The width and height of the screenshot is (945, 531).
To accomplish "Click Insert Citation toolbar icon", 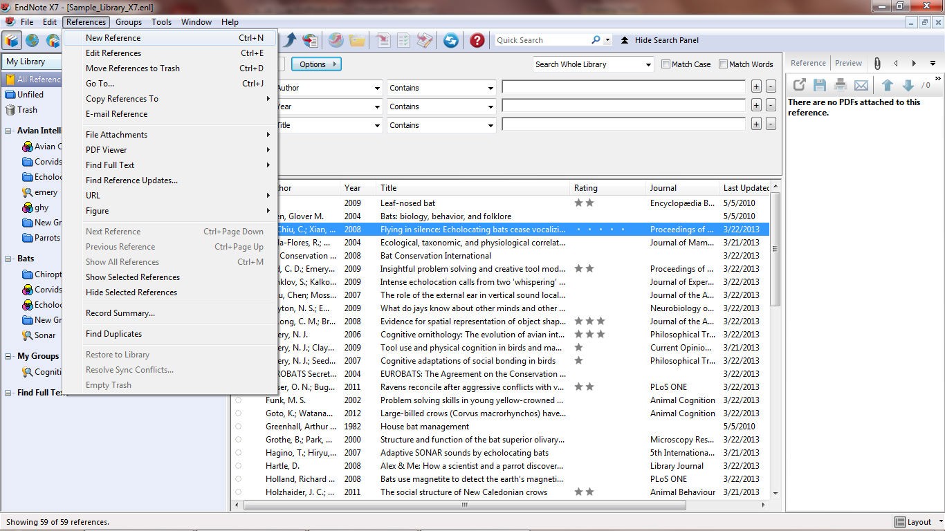I will (x=383, y=40).
